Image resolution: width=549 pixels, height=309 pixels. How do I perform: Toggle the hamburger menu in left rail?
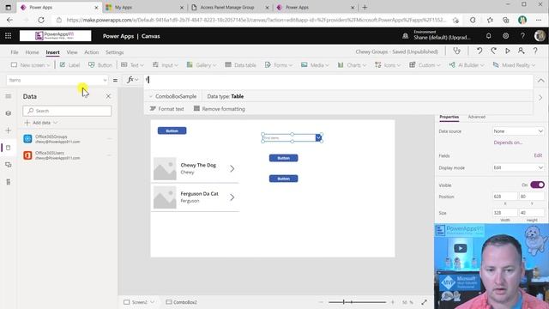point(8,96)
